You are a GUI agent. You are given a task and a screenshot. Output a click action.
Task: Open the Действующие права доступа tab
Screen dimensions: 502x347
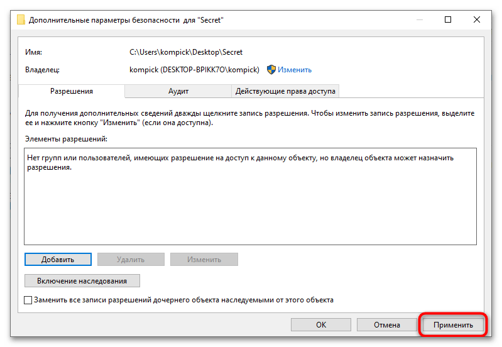pyautogui.click(x=285, y=91)
